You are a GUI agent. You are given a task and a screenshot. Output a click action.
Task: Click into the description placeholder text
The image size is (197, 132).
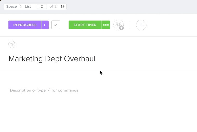pyautogui.click(x=44, y=90)
